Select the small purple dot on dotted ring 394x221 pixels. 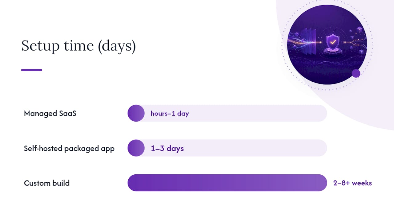(356, 73)
